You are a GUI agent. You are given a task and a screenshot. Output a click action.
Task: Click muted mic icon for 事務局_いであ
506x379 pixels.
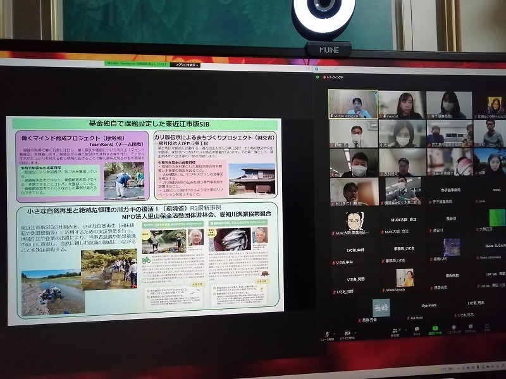point(383,260)
